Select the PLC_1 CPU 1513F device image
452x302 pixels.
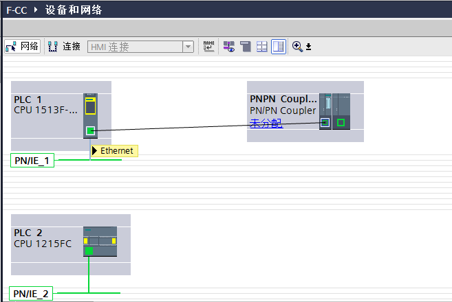(x=90, y=115)
